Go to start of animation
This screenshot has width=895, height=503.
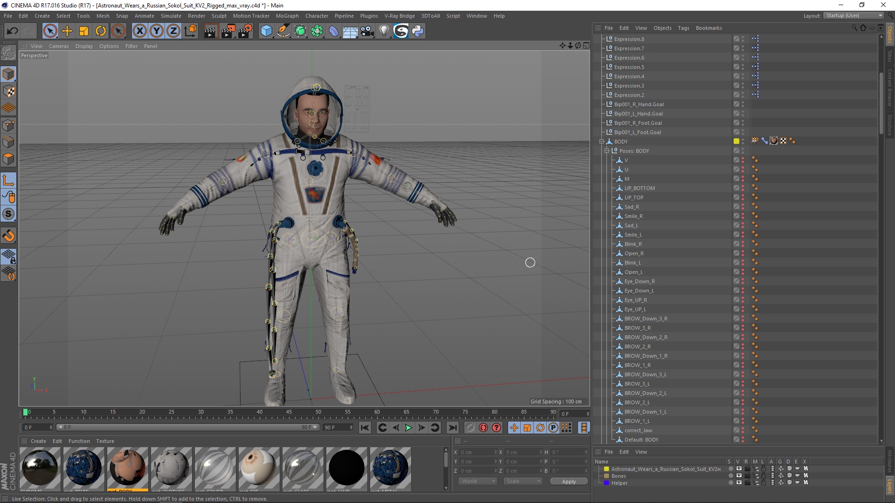365,428
